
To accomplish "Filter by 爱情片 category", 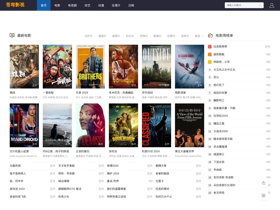I will 116,36.
